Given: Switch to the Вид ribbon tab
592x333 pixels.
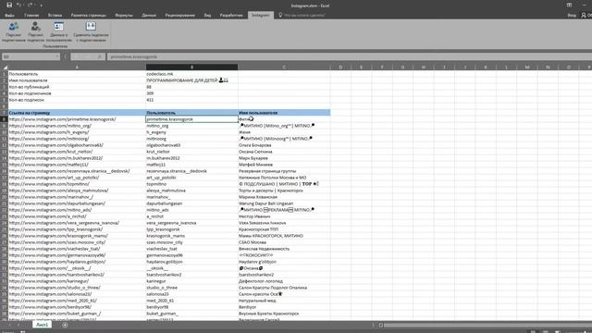Looking at the screenshot, I should tap(207, 15).
